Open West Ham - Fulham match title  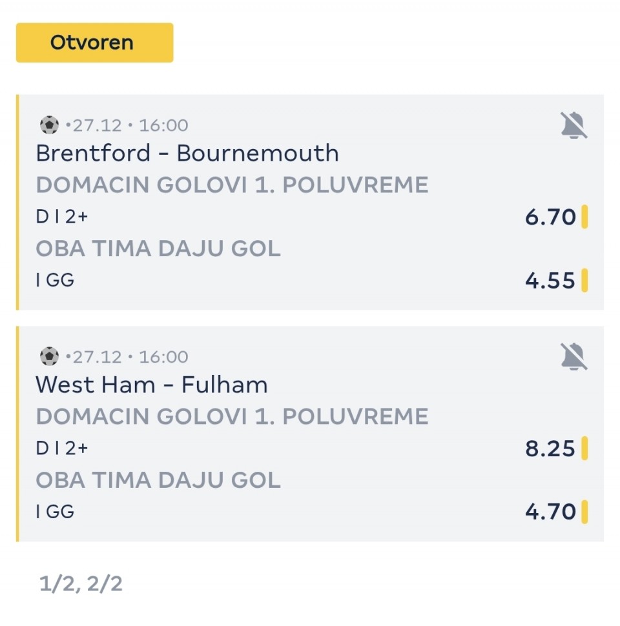(152, 385)
